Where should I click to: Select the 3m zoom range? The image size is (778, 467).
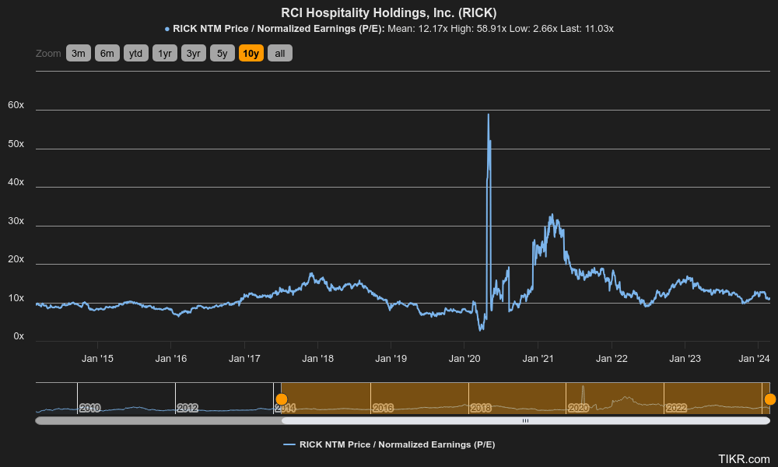[78, 54]
